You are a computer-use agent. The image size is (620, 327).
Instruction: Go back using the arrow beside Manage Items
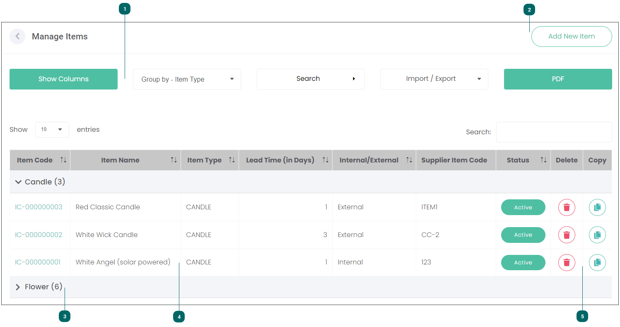point(17,36)
